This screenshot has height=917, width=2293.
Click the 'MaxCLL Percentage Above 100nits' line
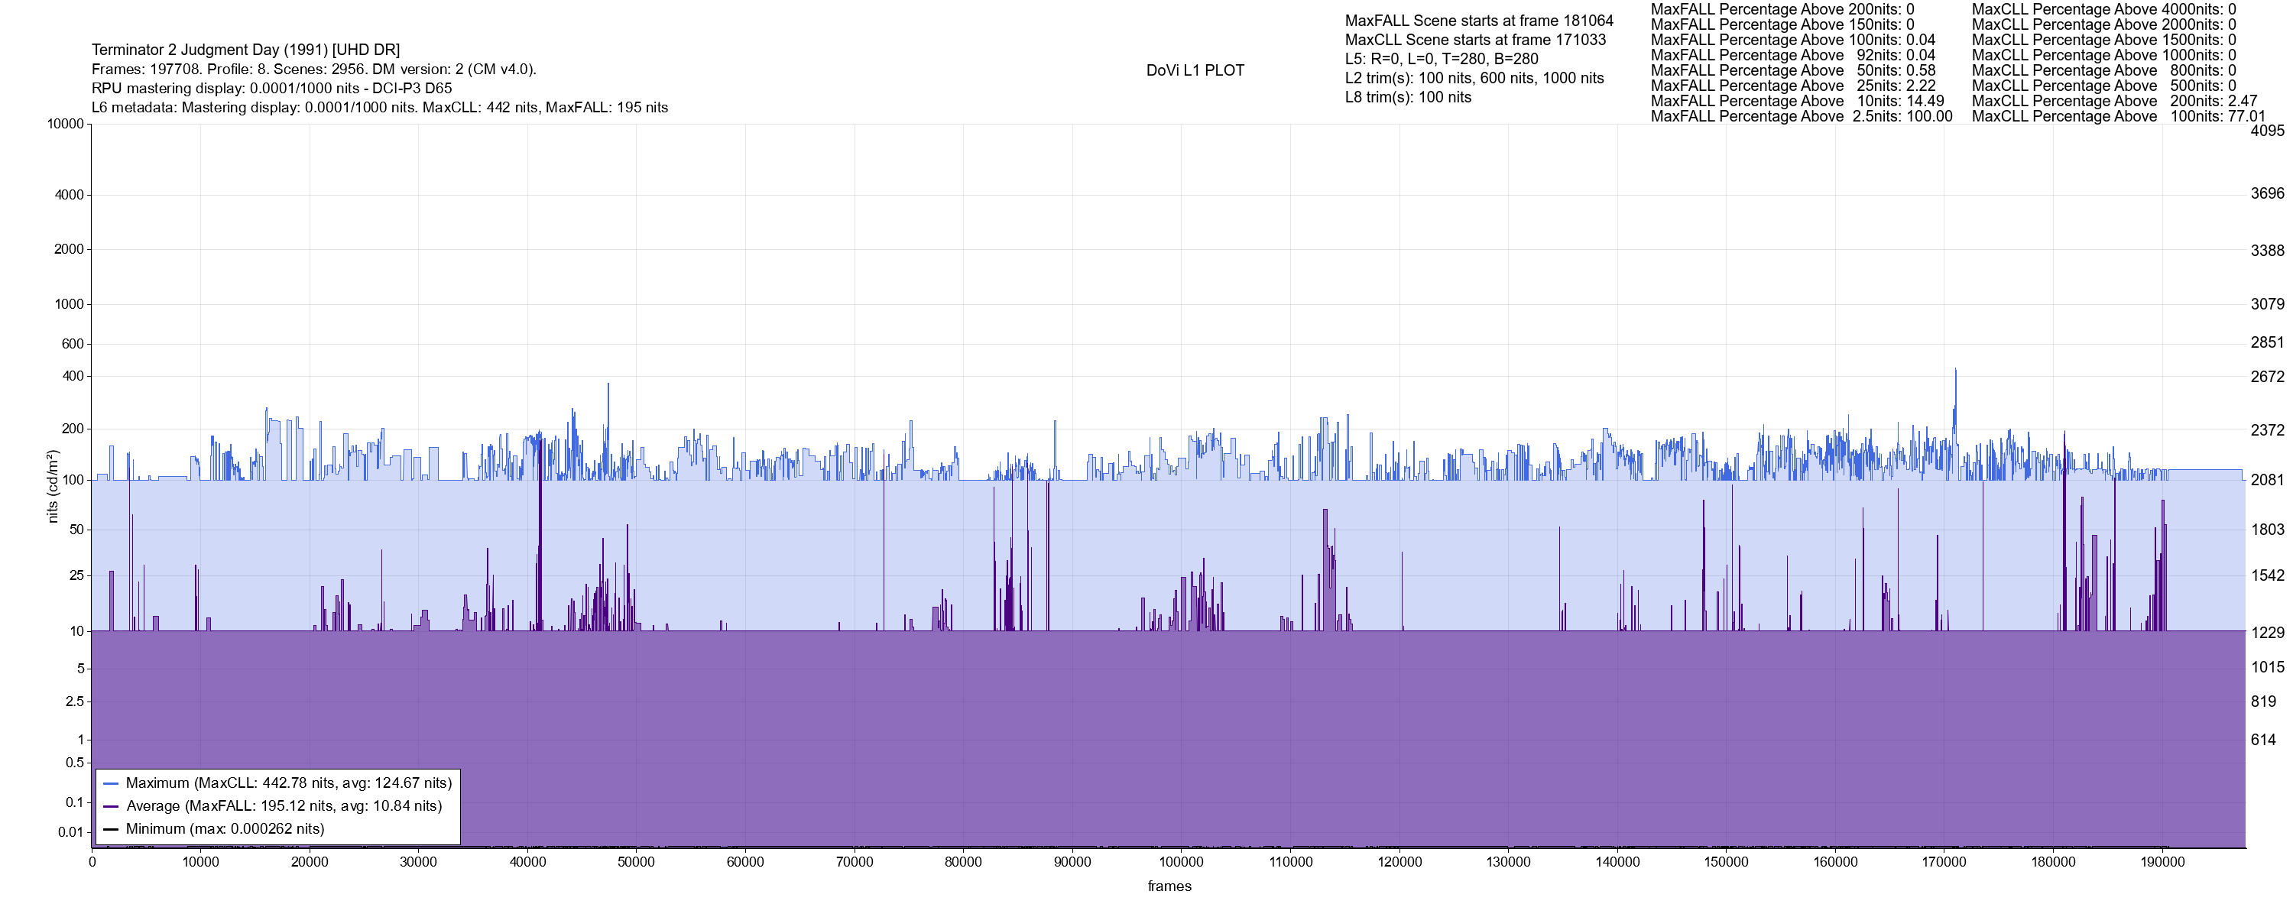click(2118, 117)
